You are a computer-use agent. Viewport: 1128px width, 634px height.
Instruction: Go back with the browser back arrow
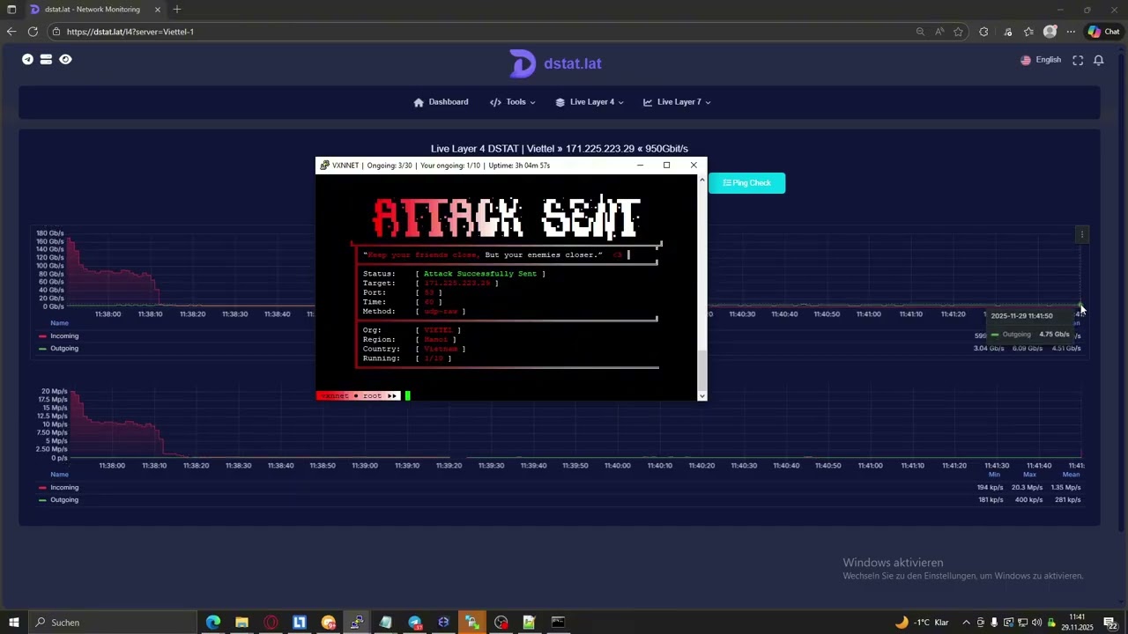pos(11,32)
